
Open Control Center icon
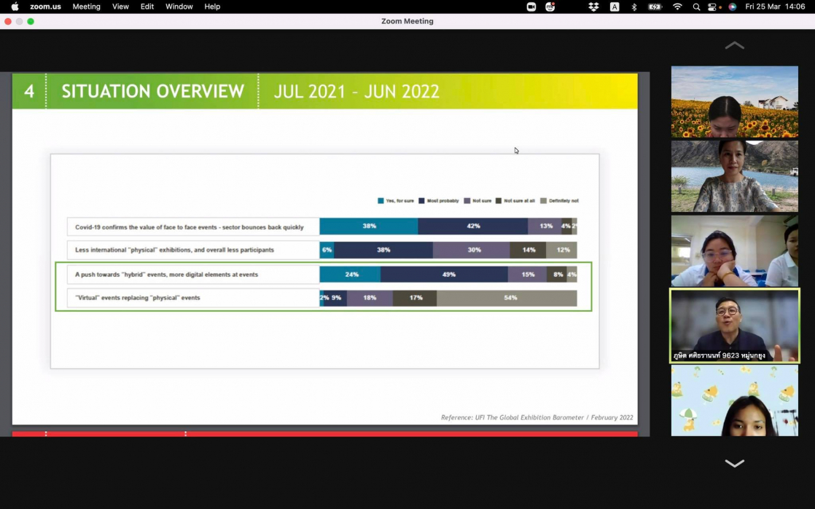pyautogui.click(x=714, y=7)
